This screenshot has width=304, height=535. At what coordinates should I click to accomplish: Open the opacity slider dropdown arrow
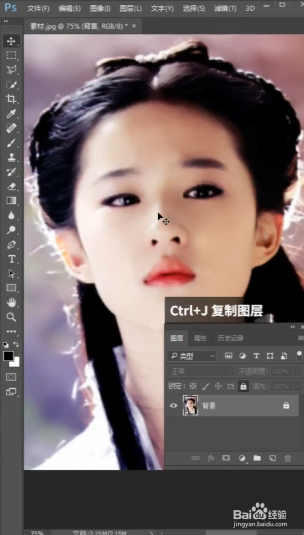coord(297,371)
